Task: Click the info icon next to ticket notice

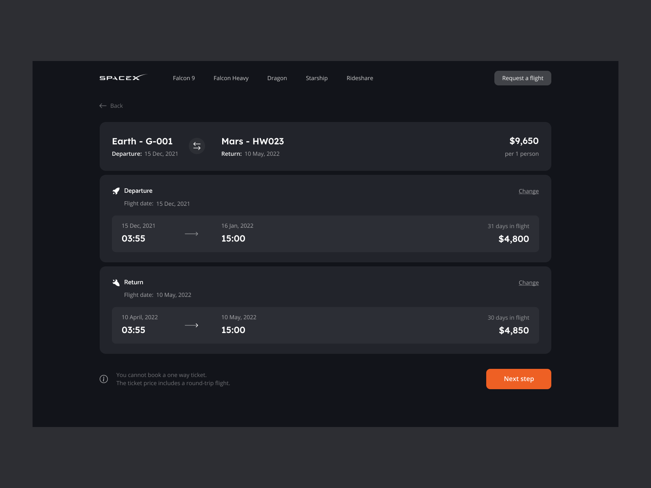Action: point(103,379)
